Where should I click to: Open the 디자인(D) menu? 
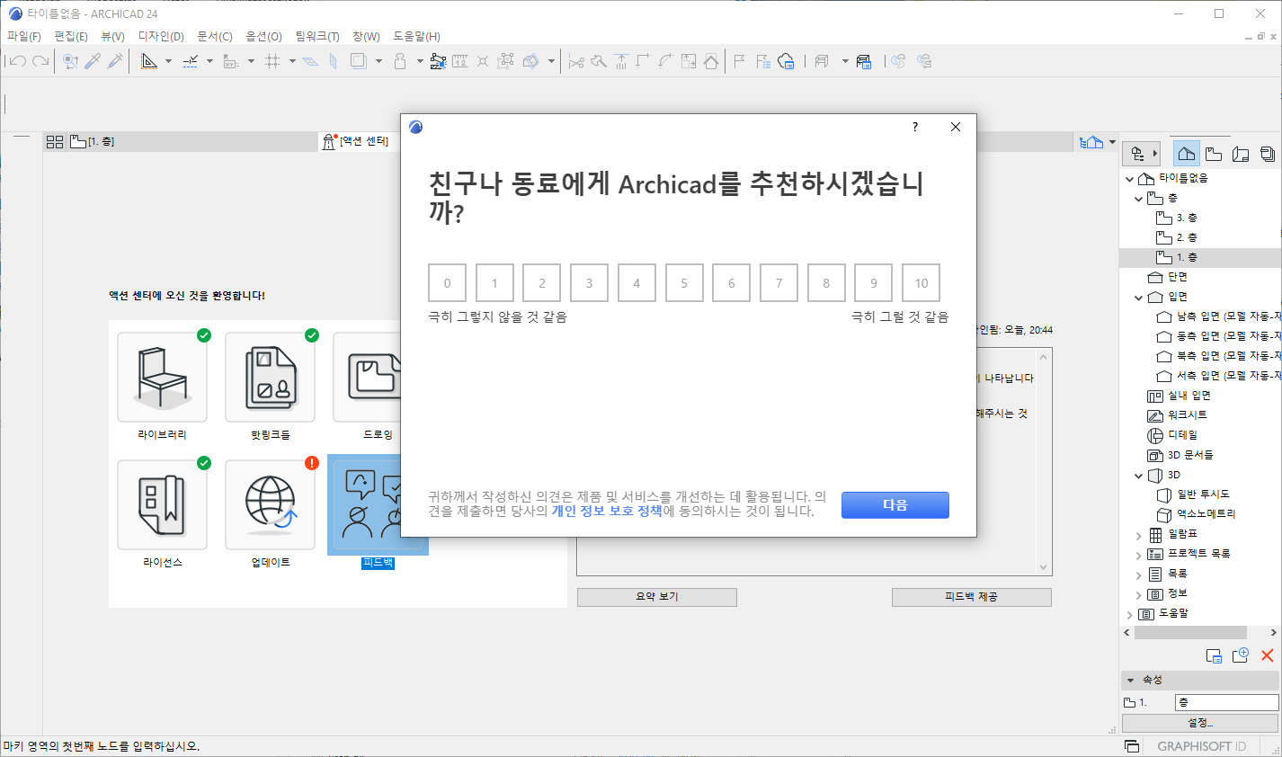(161, 37)
